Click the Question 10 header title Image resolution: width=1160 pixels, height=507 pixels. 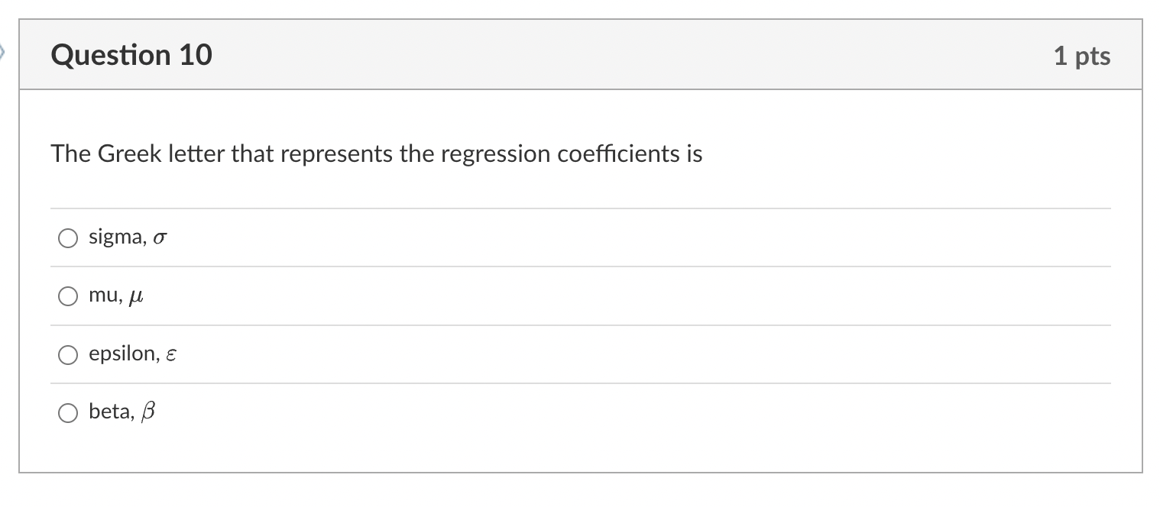pyautogui.click(x=131, y=54)
